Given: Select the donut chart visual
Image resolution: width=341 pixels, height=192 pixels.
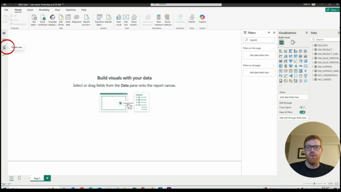Looking at the screenshot, I should tap(305, 61).
